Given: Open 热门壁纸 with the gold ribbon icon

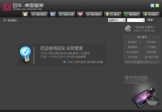Looking at the screenshot, I should [113, 14].
